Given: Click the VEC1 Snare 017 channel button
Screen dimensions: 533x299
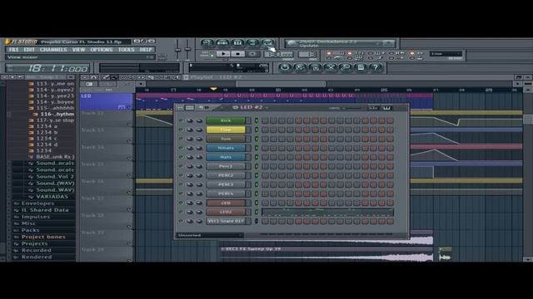Looking at the screenshot, I should click(226, 221).
